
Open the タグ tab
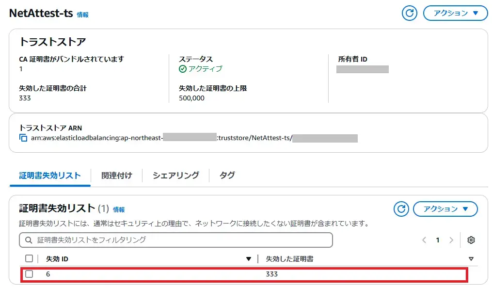227,176
